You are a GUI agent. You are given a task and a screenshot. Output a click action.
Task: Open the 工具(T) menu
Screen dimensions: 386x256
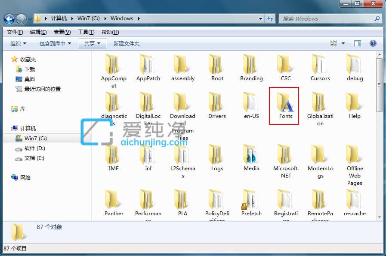[x=86, y=32]
